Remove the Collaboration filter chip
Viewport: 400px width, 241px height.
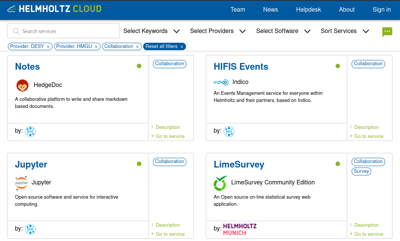(137, 47)
